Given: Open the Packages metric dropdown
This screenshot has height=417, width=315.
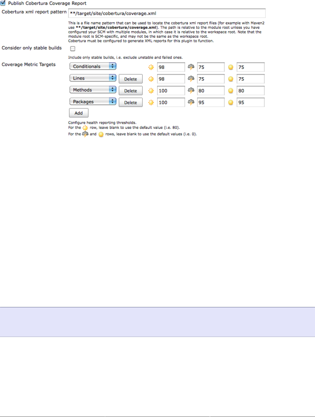Looking at the screenshot, I should tap(93, 101).
